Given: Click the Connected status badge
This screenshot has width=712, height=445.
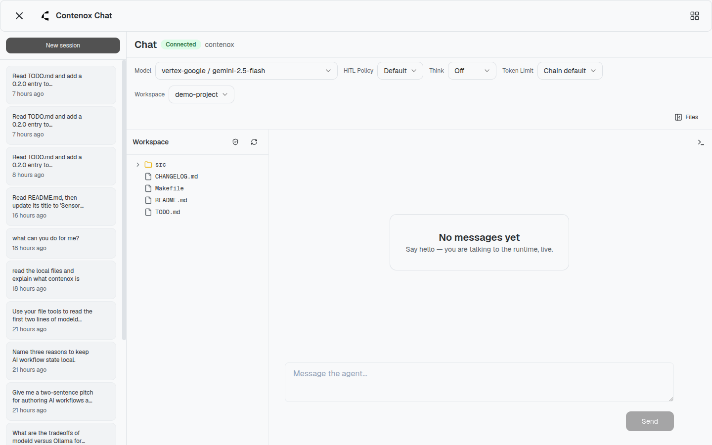Looking at the screenshot, I should click(180, 44).
